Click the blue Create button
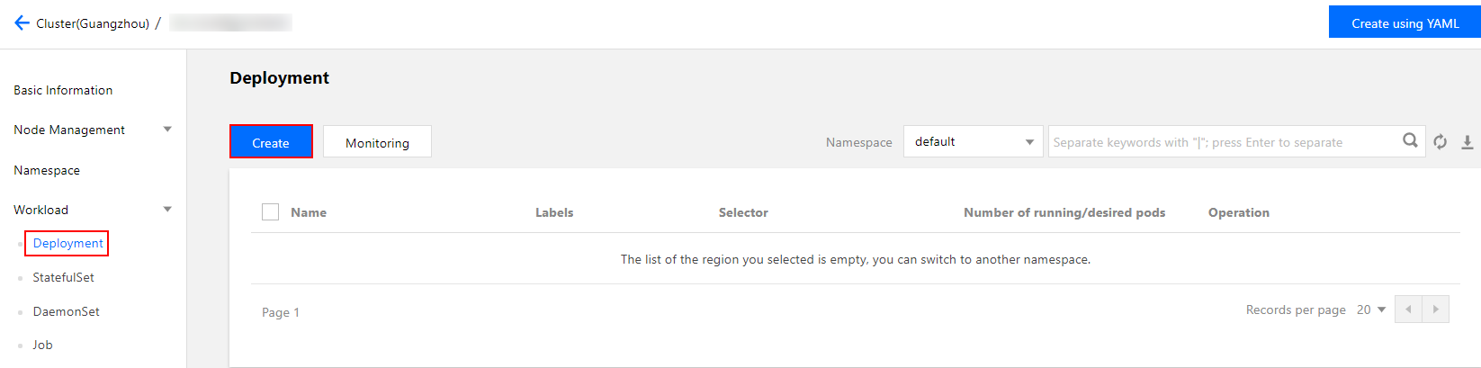The image size is (1481, 368). [x=271, y=142]
